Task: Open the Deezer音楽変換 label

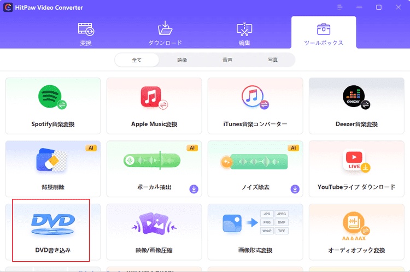Action: [356, 124]
